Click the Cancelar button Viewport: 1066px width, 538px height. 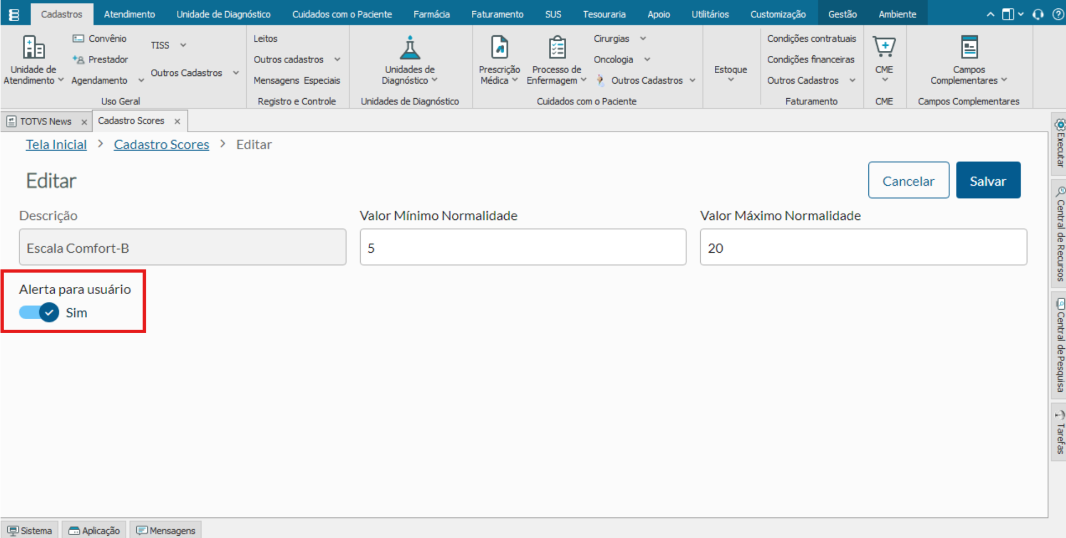coord(908,181)
